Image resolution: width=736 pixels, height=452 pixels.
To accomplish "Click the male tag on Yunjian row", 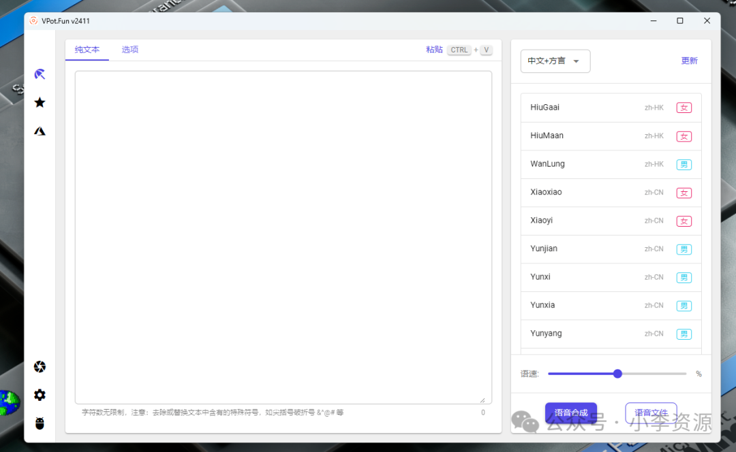I will 684,249.
